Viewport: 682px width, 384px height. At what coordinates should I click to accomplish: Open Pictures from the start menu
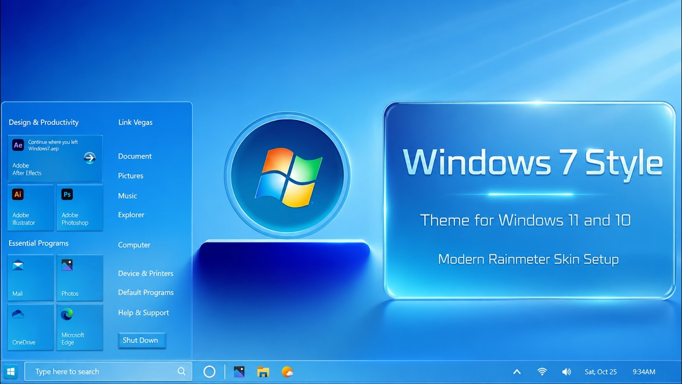[131, 176]
